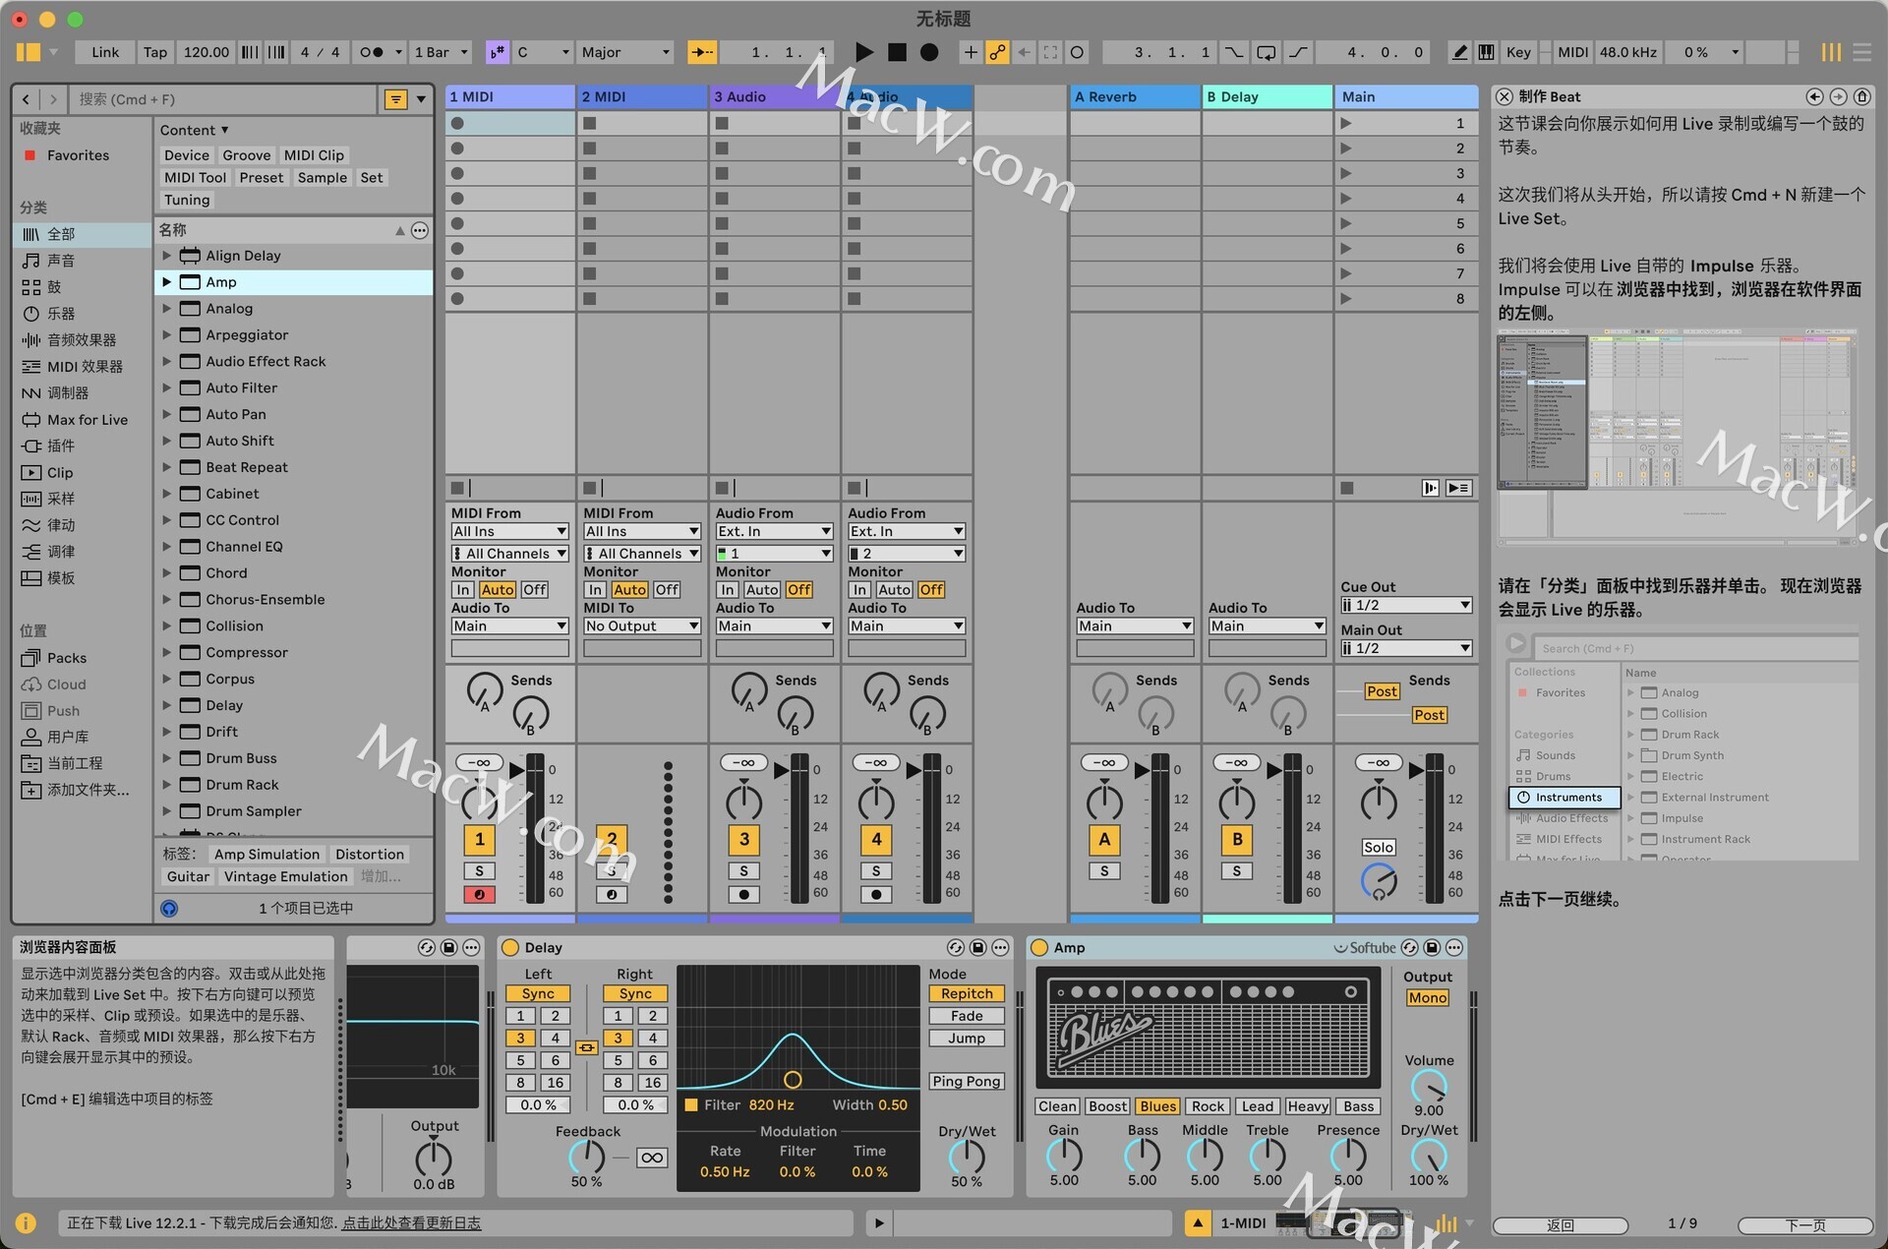Viewport: 1888px width, 1249px height.
Task: Select Ping Pong mode in Delay
Action: point(967,1081)
